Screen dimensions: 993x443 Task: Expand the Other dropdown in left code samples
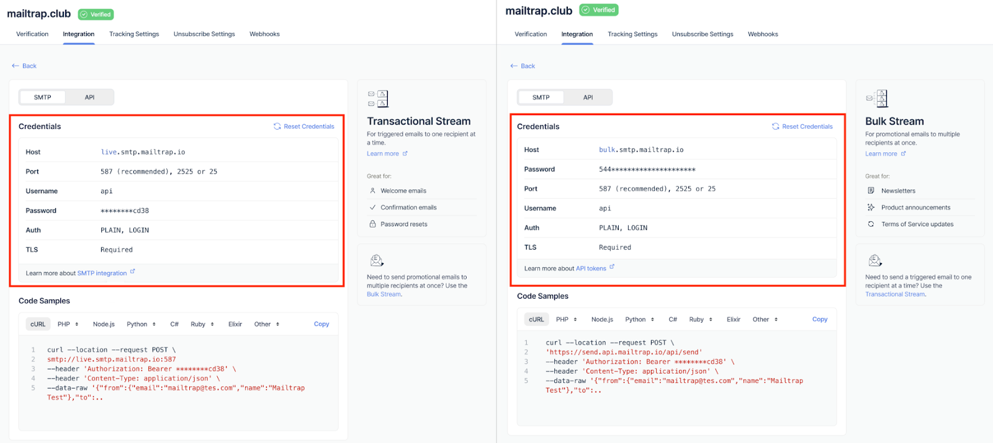tap(267, 324)
